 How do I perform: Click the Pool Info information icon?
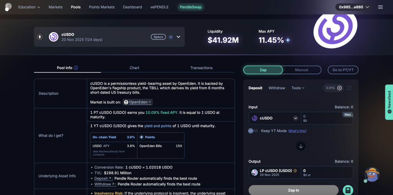coord(76,68)
